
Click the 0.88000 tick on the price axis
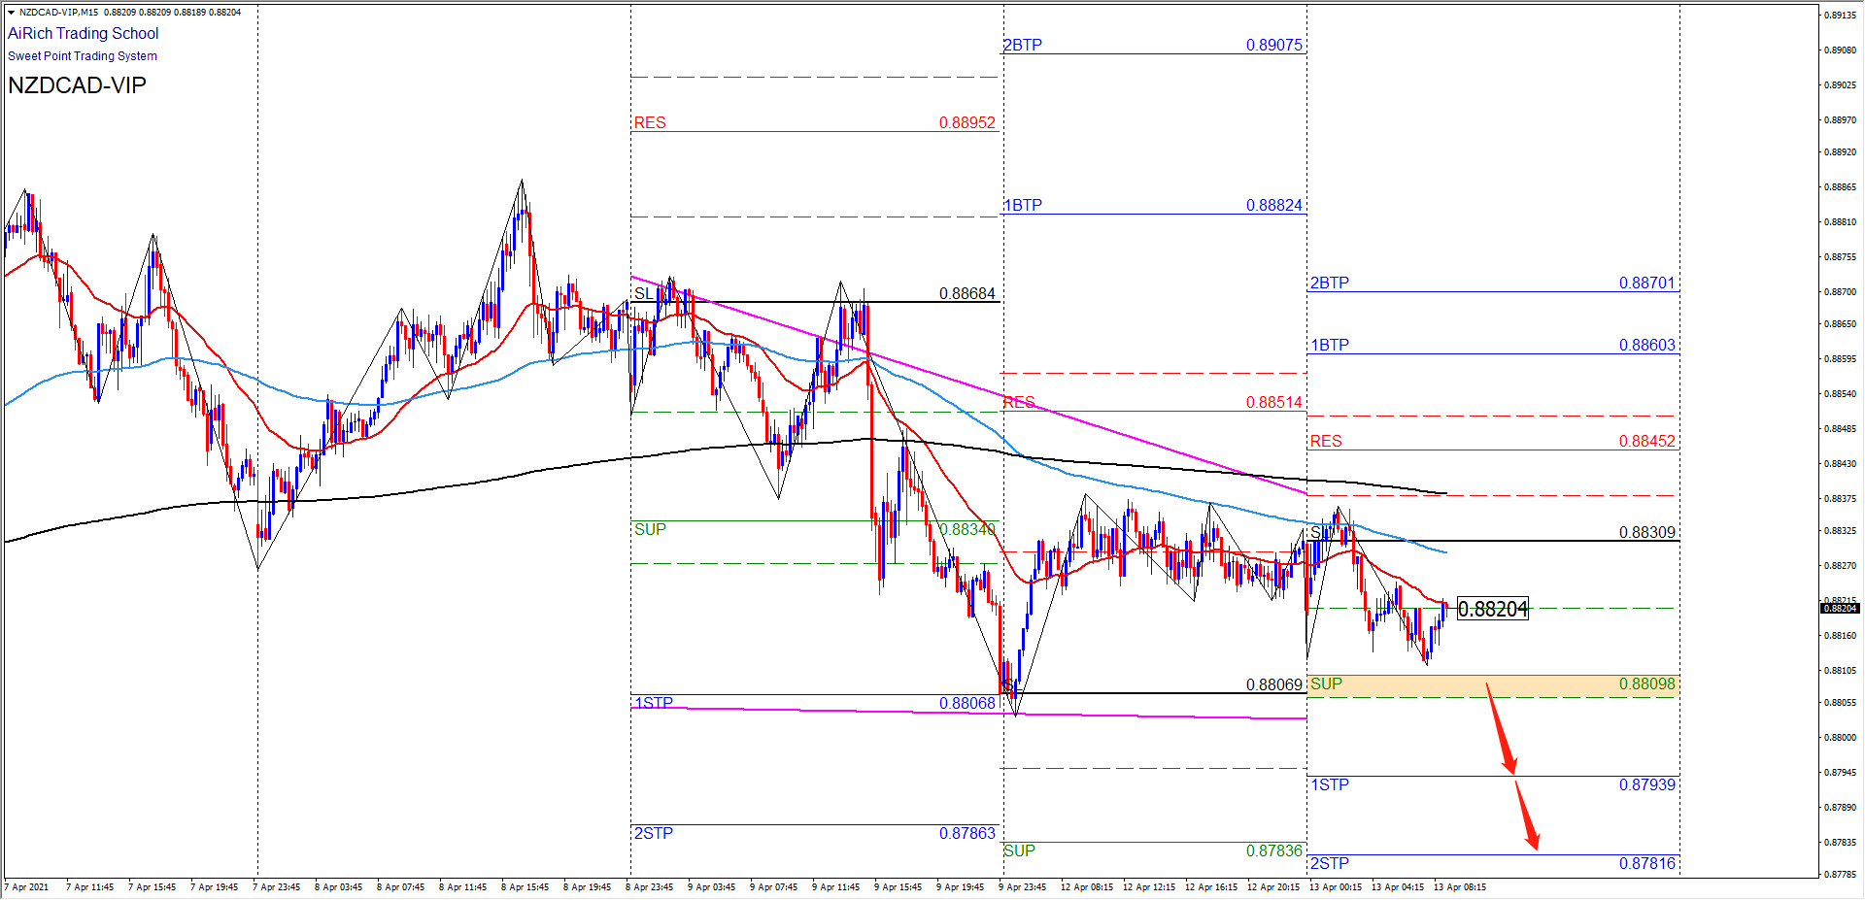(1841, 738)
